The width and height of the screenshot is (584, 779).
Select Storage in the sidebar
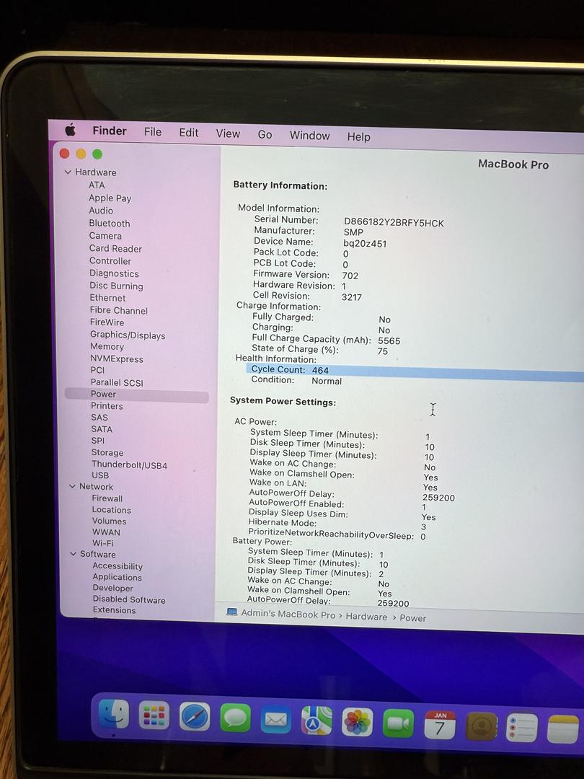[x=107, y=452]
